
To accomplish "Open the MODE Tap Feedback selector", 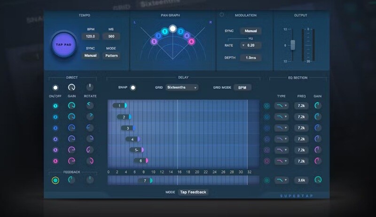I will click(193, 192).
